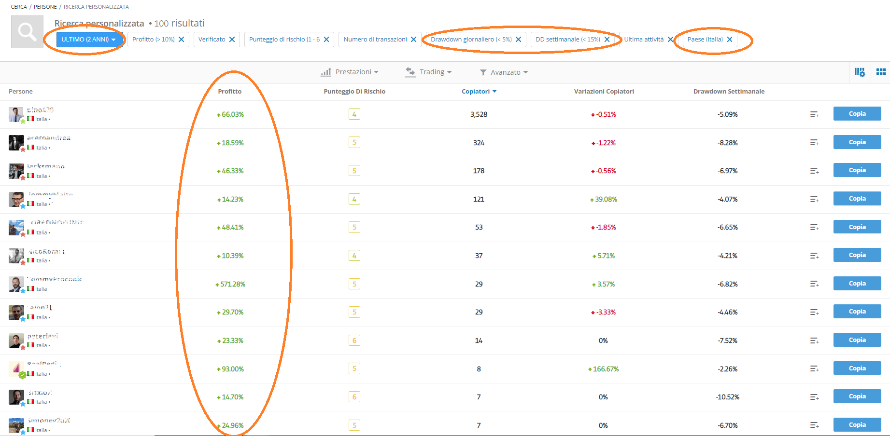Click risk score 4 of 3,528-copier trader

(x=354, y=114)
